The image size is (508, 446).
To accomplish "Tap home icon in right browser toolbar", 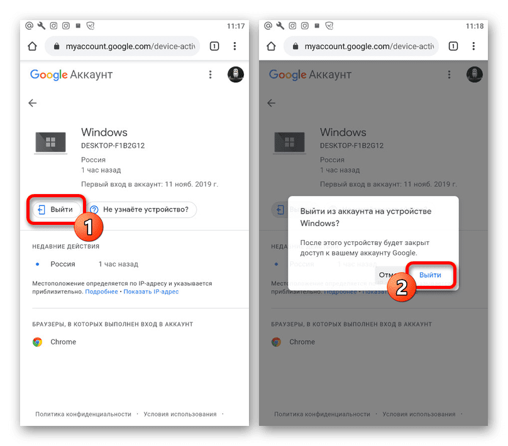I will 271,46.
